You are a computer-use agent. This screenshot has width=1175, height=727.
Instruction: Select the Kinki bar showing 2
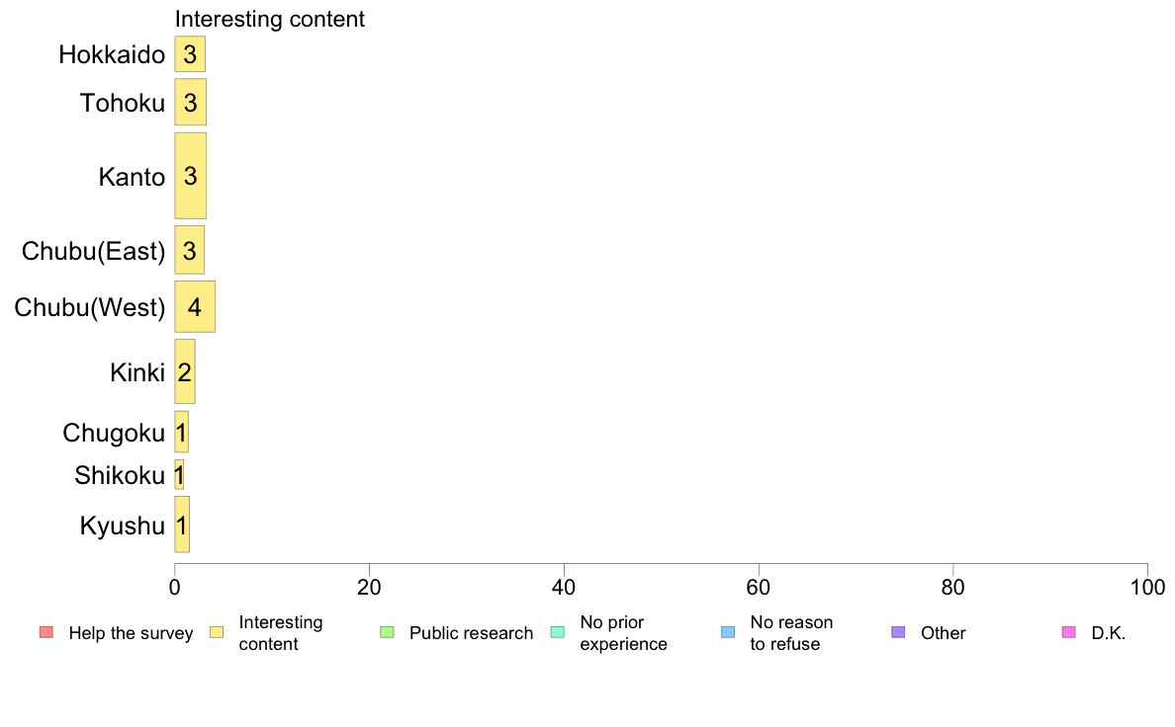[x=185, y=372]
